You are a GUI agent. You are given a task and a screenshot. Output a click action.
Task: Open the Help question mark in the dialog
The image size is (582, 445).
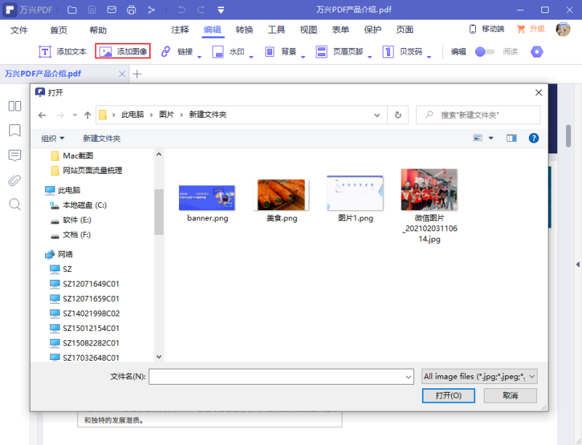point(534,138)
